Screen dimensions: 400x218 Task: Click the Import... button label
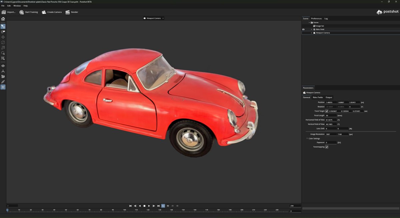[x=11, y=12]
